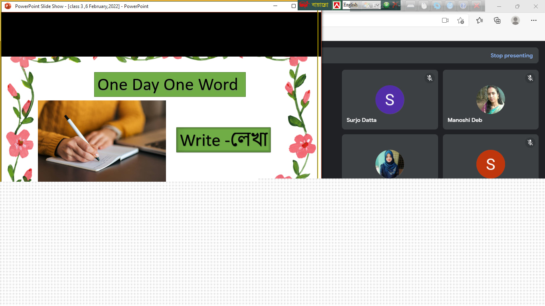Click the Avro help question mark icon
The height and width of the screenshot is (306, 545).
[463, 6]
